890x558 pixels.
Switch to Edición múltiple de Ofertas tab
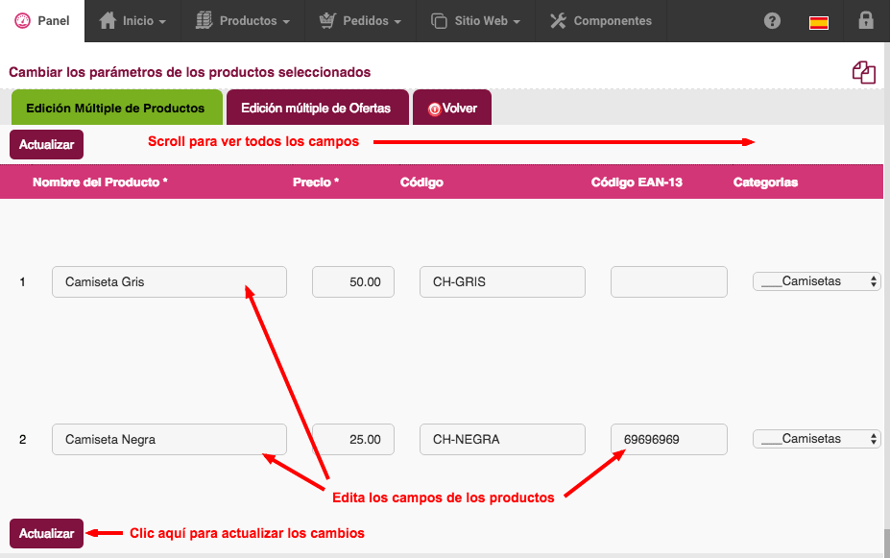coord(317,108)
